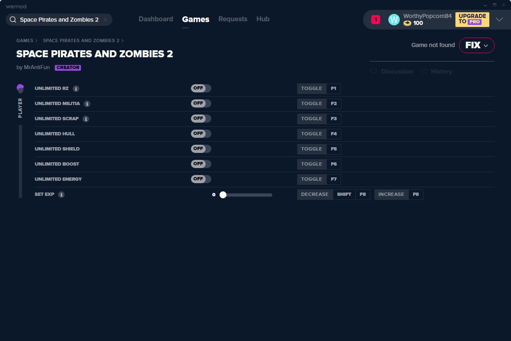Click the info icon next to Unlimited Scrap
The height and width of the screenshot is (341, 511).
point(86,119)
